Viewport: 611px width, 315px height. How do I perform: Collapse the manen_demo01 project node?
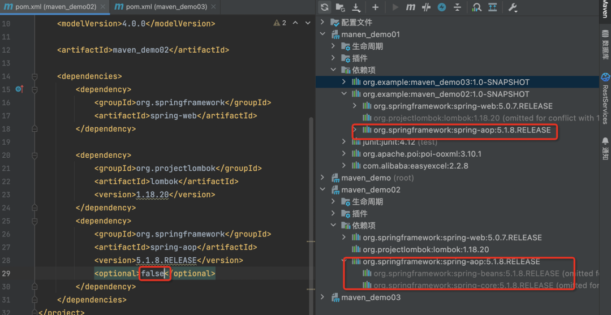[x=322, y=34]
